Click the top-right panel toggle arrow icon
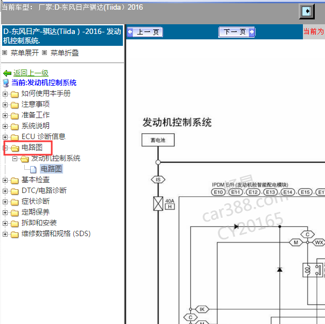 tap(307, 11)
